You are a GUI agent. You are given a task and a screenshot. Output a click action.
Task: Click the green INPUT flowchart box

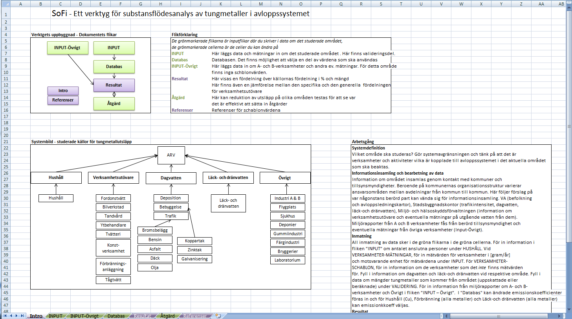coord(114,48)
